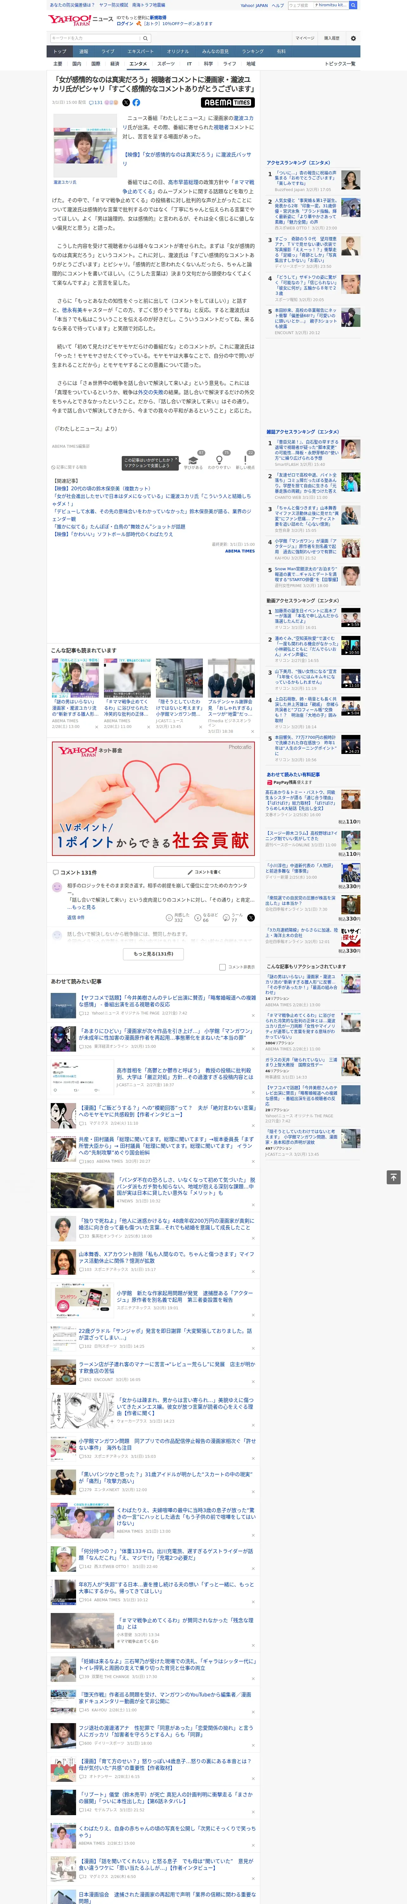Image resolution: width=407 pixels, height=1904 pixels.
Task: Open ライブ navigation tab
Action: [x=108, y=52]
